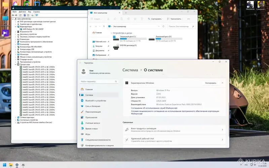The height and width of the screenshot is (168, 269).
Task: Open the PRAGMATA desktop shortcut icon
Action: (250, 5)
